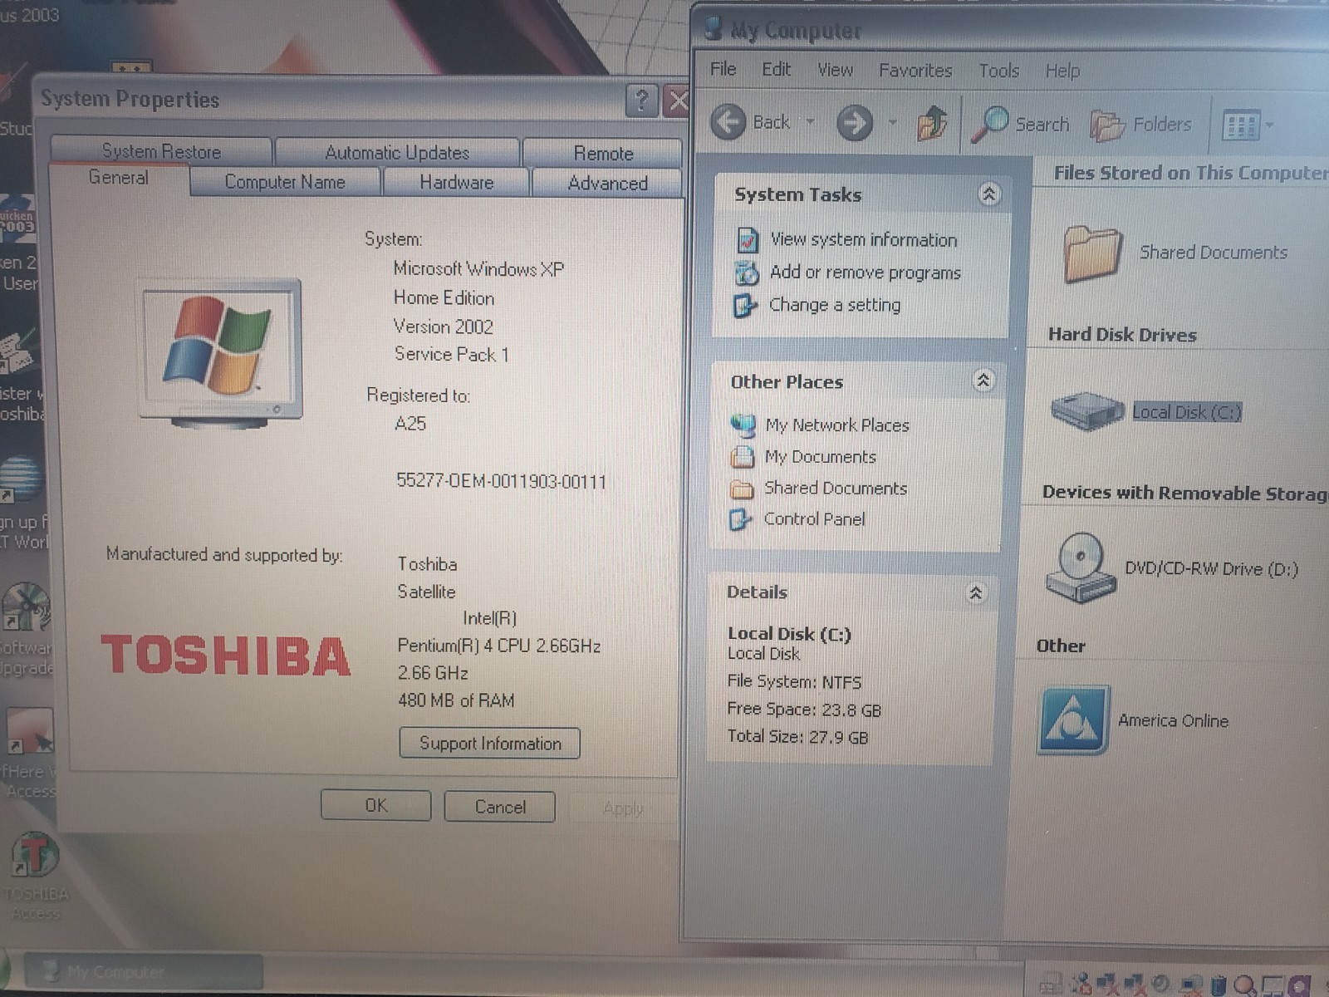Screen dimensions: 1329x997
Task: Open the Views dropdown arrow
Action: click(1269, 126)
